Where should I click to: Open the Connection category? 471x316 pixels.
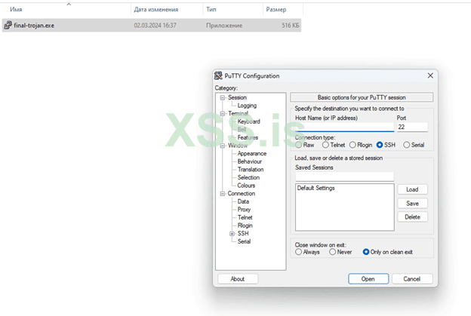242,194
